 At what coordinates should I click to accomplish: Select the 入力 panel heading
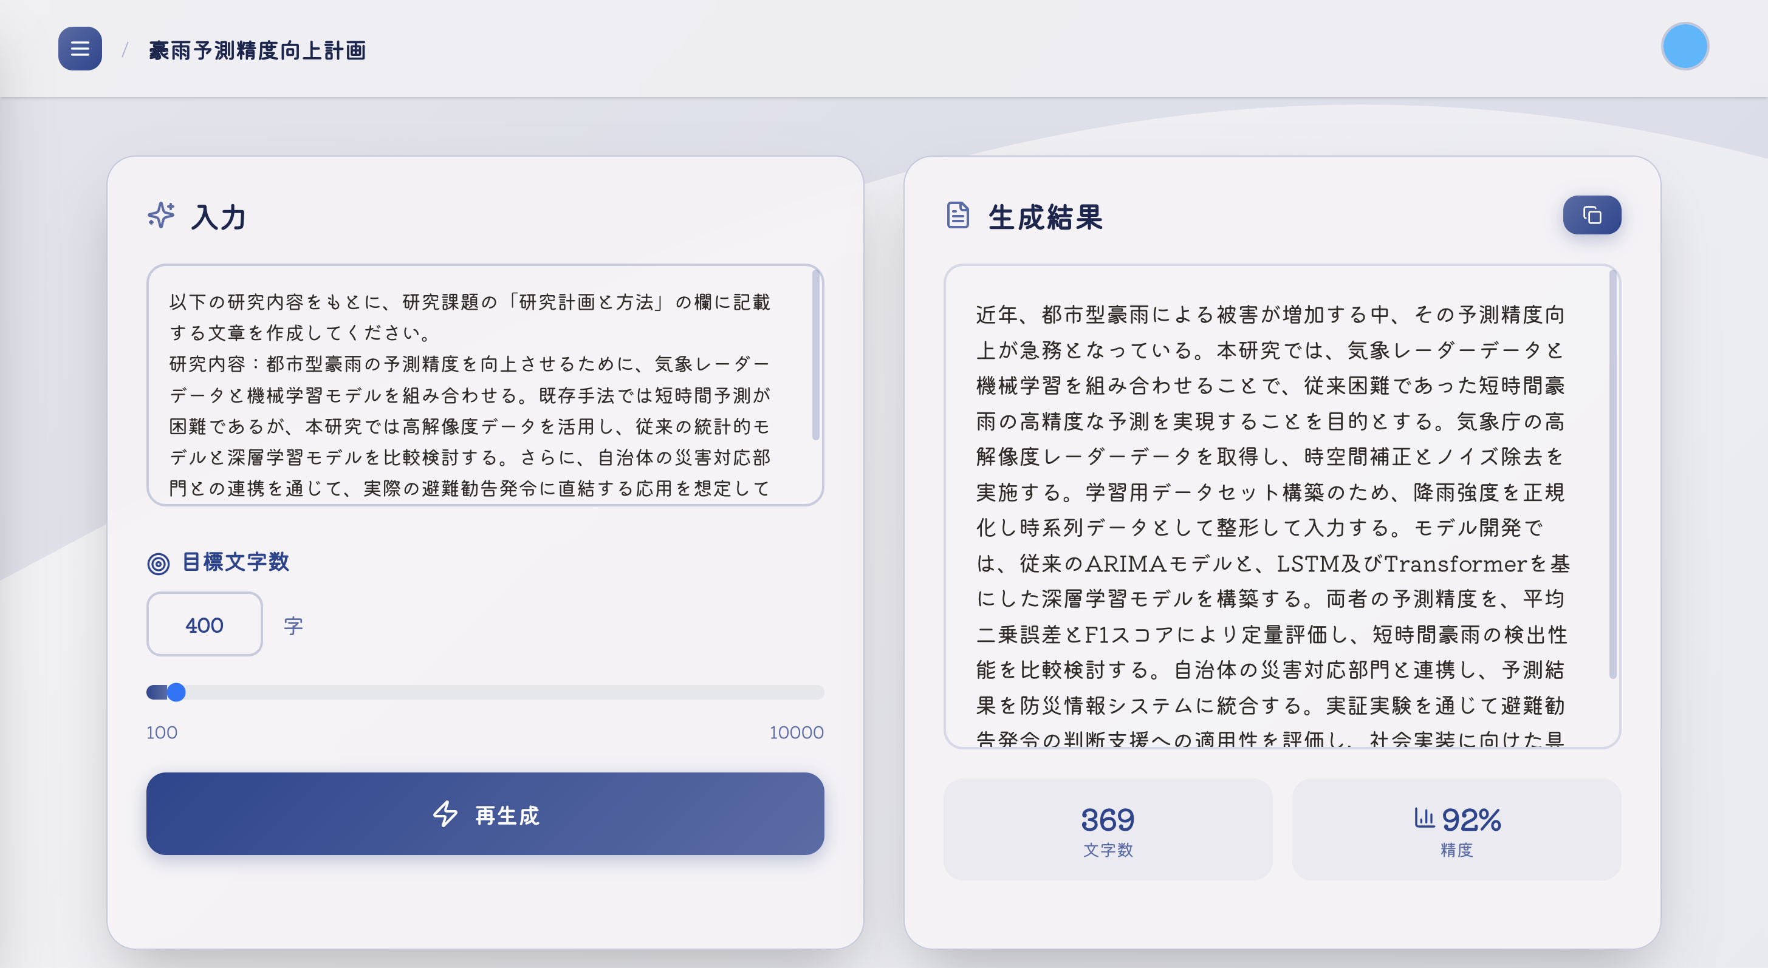[x=218, y=218]
